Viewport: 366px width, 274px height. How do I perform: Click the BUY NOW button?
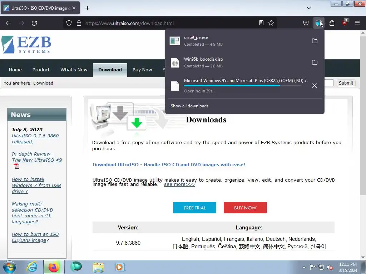[245, 208]
